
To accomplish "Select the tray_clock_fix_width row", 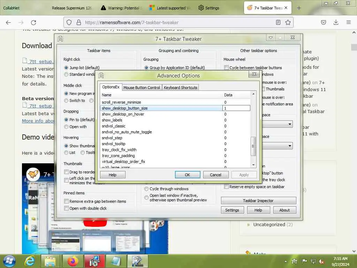I will click(x=175, y=149).
